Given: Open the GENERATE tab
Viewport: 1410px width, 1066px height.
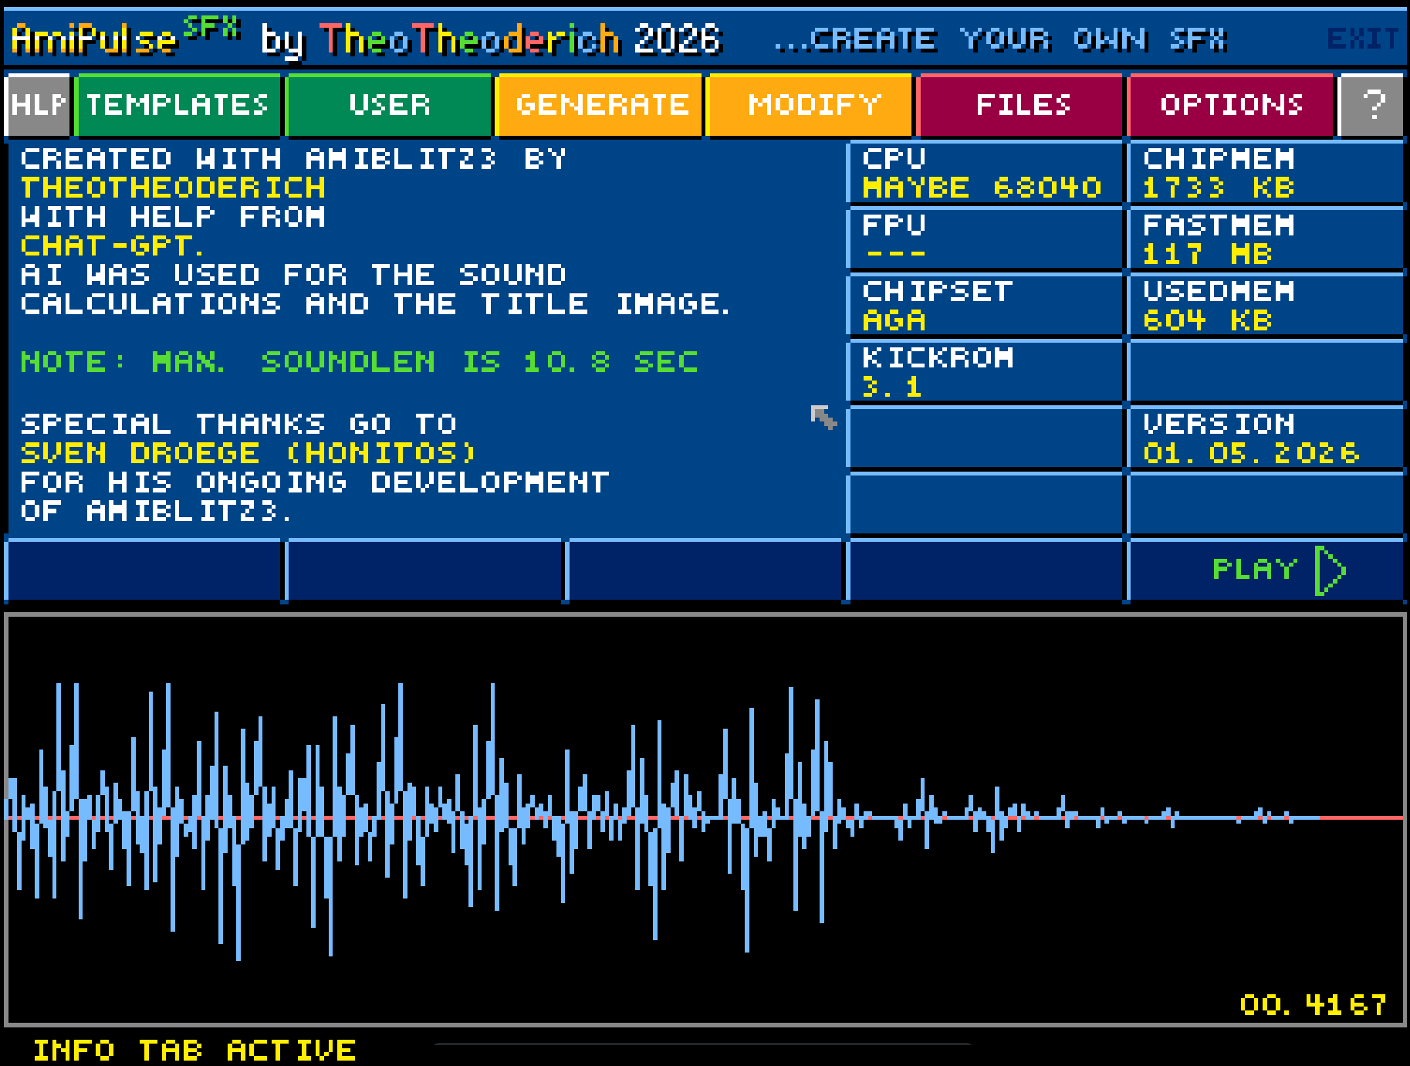Looking at the screenshot, I should click(x=600, y=105).
